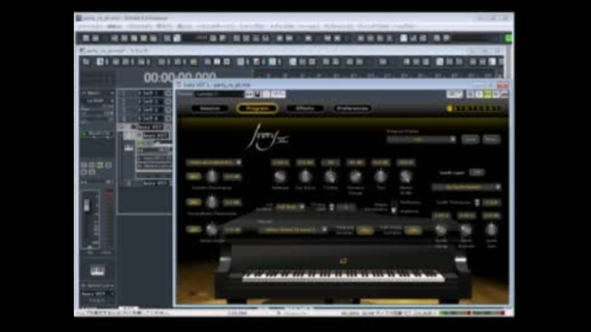Click the Sympathetic Resonance knob
Image resolution: width=591 pixels, height=332 pixels.
pyautogui.click(x=212, y=202)
